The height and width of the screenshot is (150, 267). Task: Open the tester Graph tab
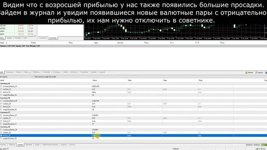tap(37, 145)
